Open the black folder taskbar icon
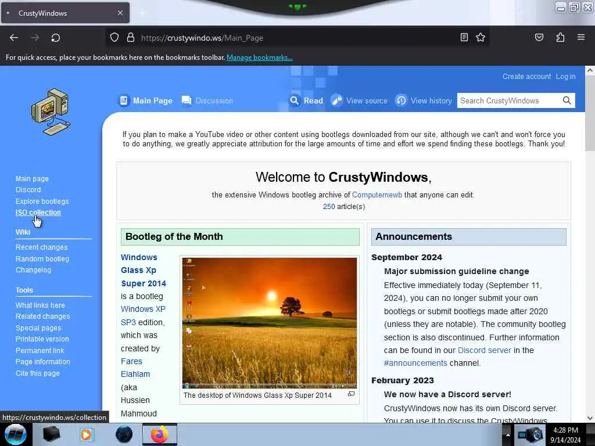Image resolution: width=595 pixels, height=446 pixels. [x=51, y=434]
